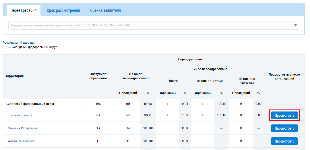Click the Поступило обращений column header
Viewport: 310px width, 150px height.
(98, 76)
